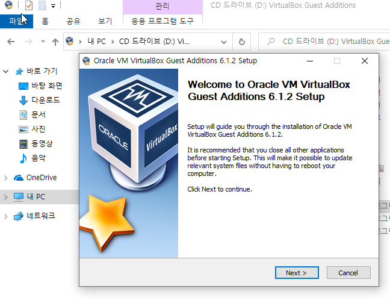Image resolution: width=390 pixels, height=300 pixels.
Task: Cancel the VirtualBox Guest Additions setup
Action: (x=348, y=273)
